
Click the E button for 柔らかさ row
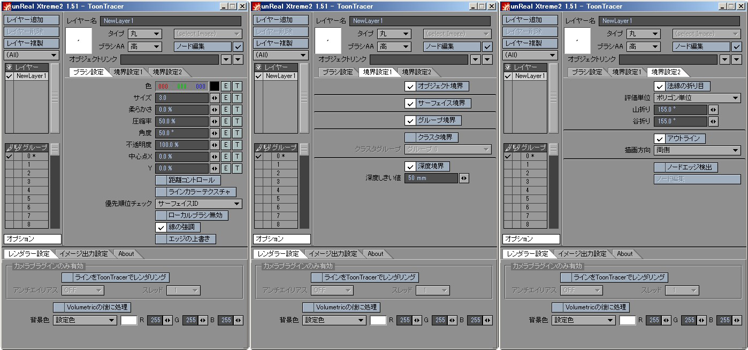point(226,110)
